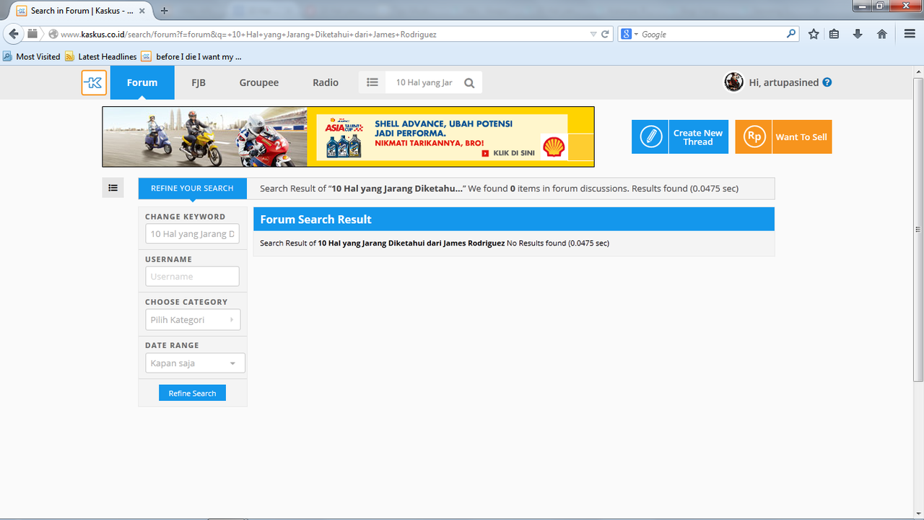
Task: Switch to the Forum tab
Action: click(142, 82)
